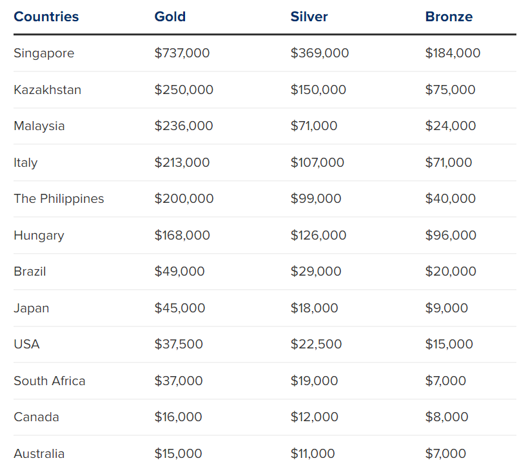Click Japan's gold value $45,000
The height and width of the screenshot is (474, 528).
pyautogui.click(x=180, y=308)
